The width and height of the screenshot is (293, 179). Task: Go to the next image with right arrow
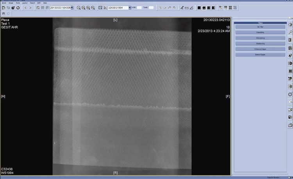click(x=30, y=8)
